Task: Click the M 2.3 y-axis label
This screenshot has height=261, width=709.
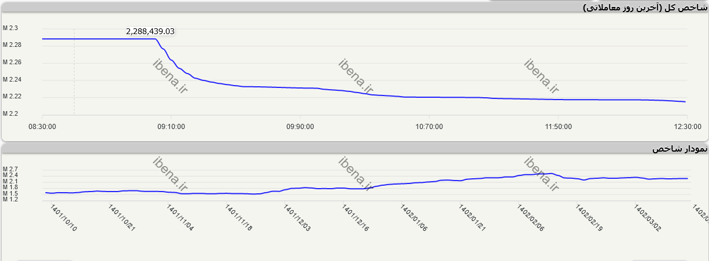Action: click(x=10, y=28)
